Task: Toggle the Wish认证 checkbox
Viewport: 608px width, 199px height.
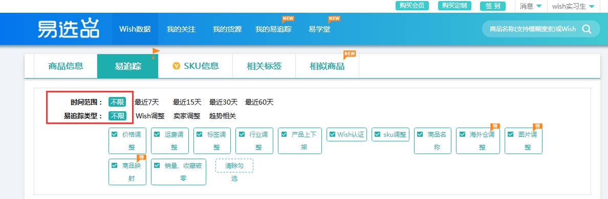Action: (x=332, y=135)
